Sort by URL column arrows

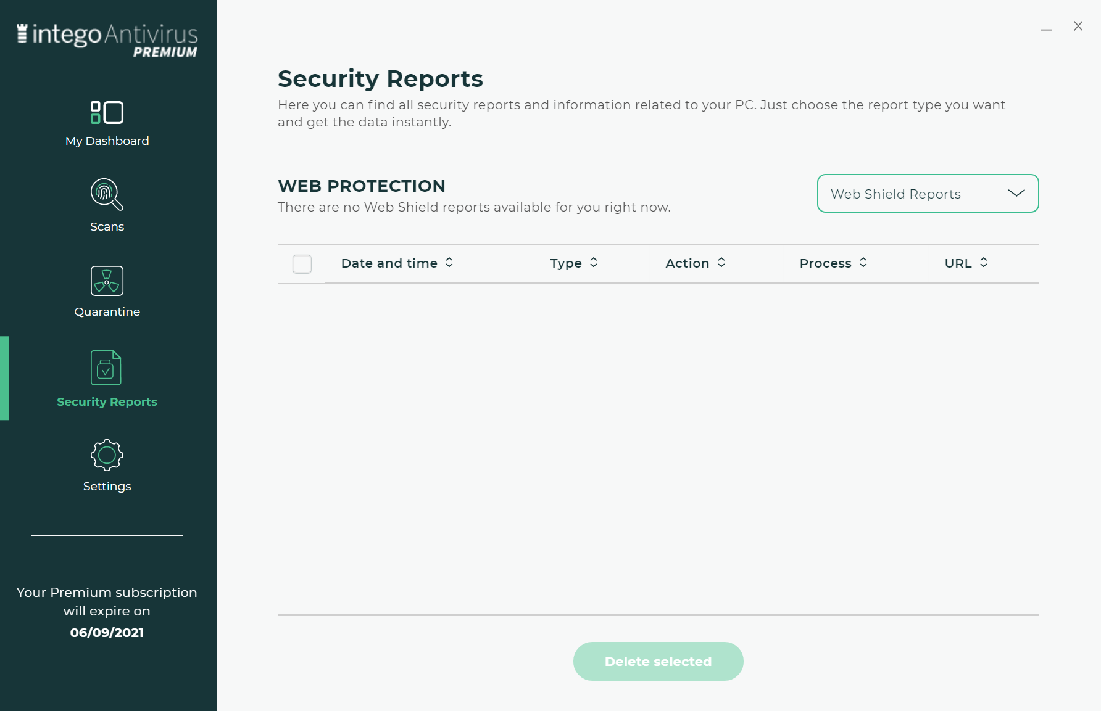(984, 263)
